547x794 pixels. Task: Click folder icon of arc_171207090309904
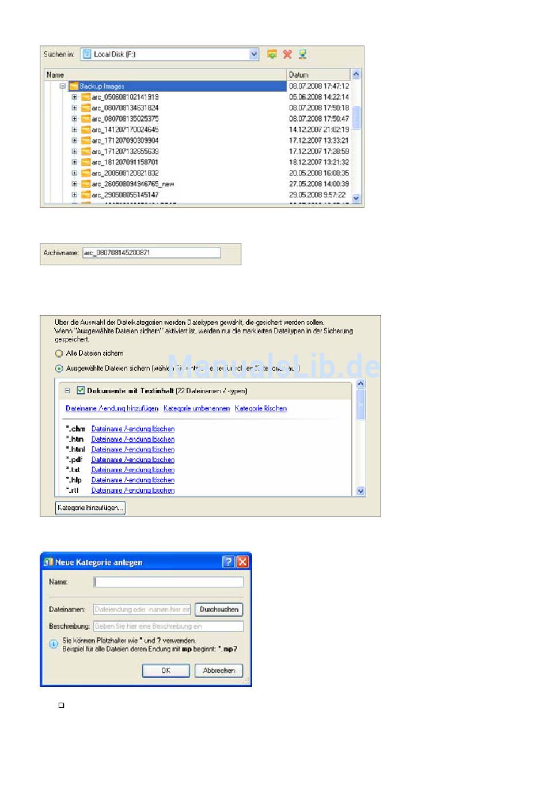(86, 140)
